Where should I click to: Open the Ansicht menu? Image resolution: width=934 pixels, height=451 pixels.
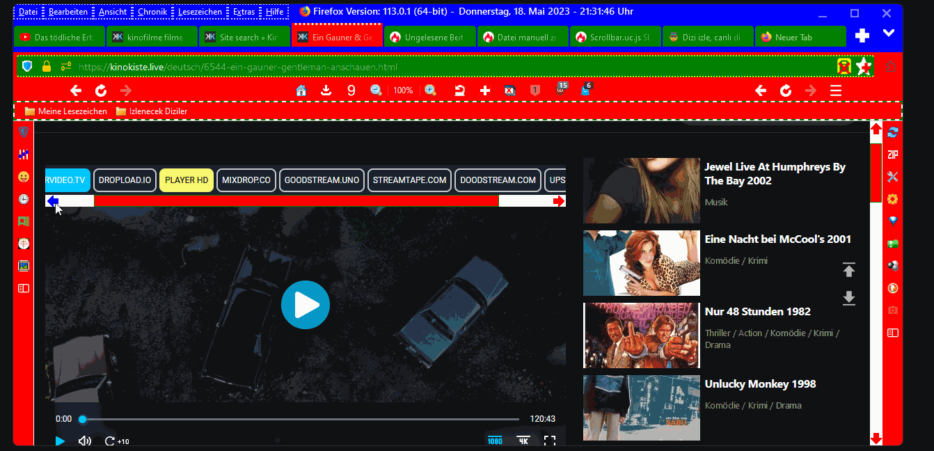pos(113,12)
